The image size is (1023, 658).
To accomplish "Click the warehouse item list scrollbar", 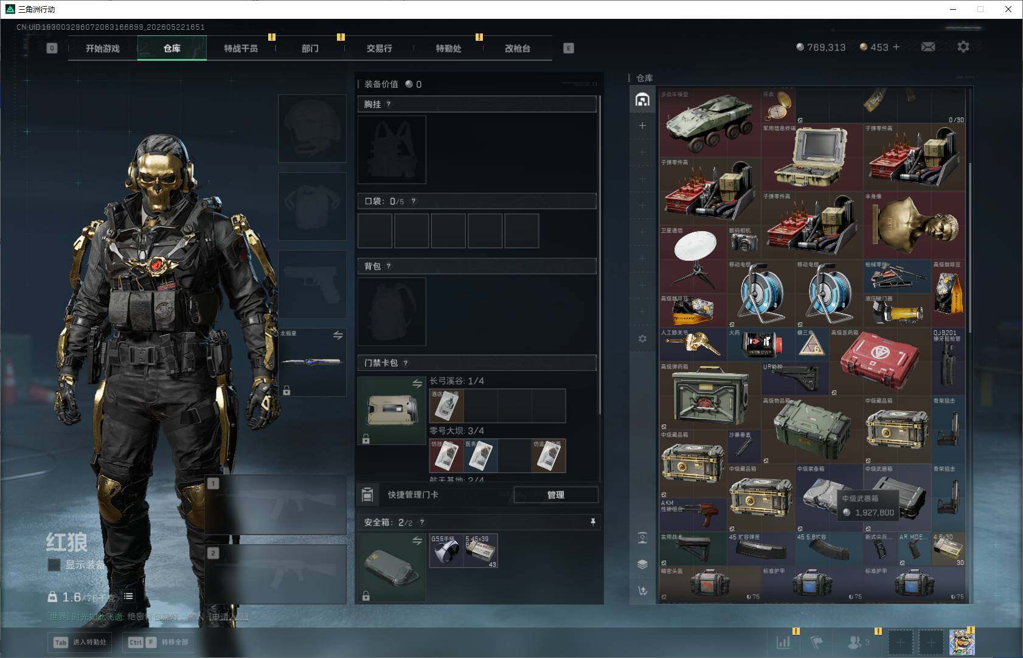I will (x=969, y=248).
